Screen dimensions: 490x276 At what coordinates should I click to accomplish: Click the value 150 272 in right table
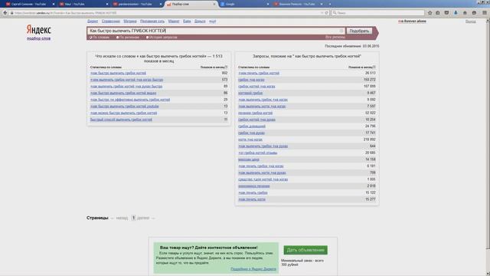point(369,80)
